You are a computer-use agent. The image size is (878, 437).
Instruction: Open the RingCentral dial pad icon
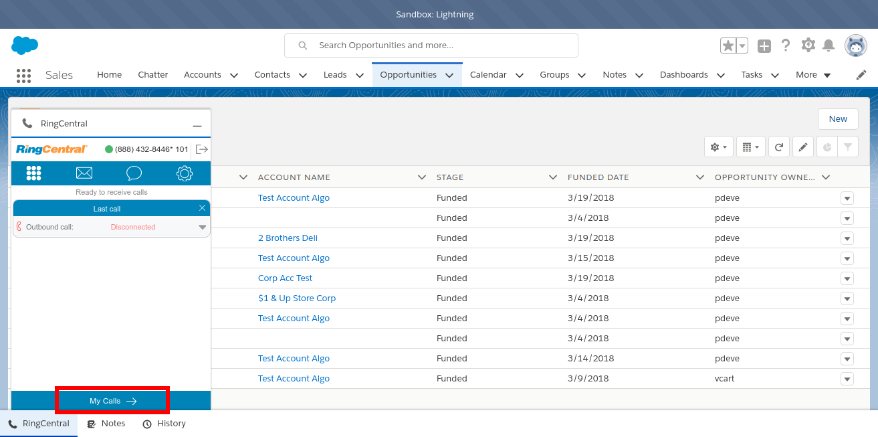tap(34, 173)
